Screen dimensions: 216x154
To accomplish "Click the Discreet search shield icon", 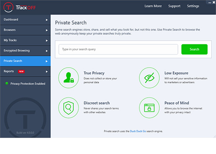I will click(69, 108).
